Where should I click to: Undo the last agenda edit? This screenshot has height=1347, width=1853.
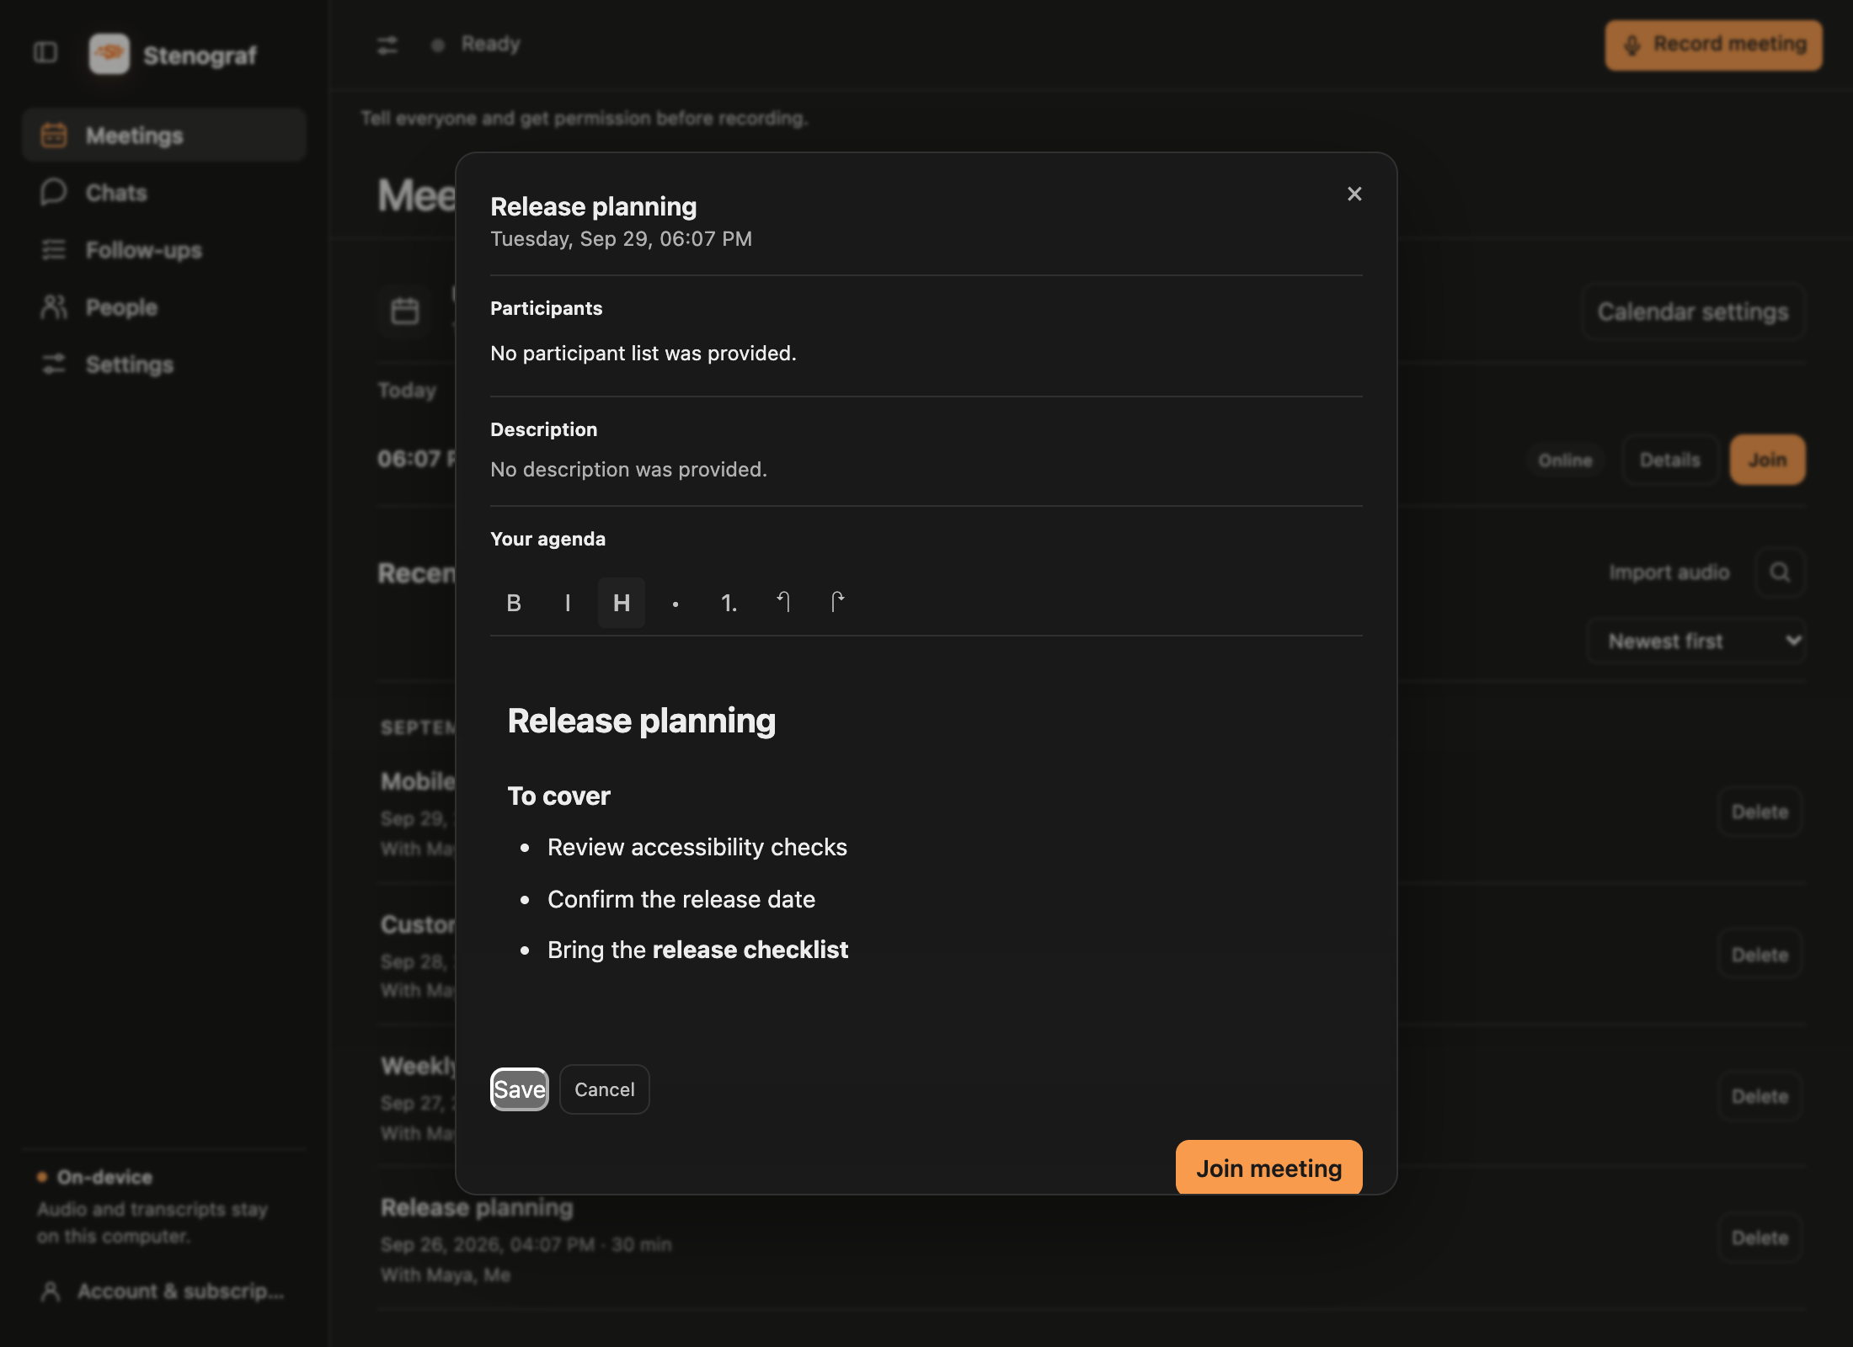783,603
